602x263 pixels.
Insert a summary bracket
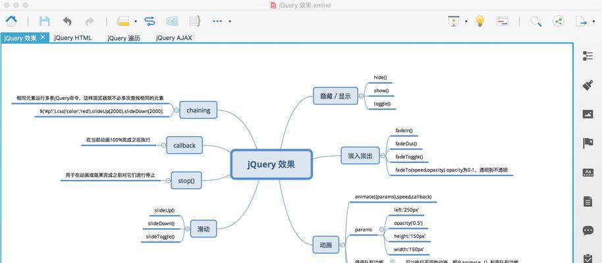pos(195,21)
